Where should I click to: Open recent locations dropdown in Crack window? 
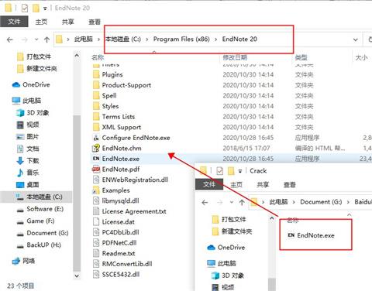click(232, 203)
